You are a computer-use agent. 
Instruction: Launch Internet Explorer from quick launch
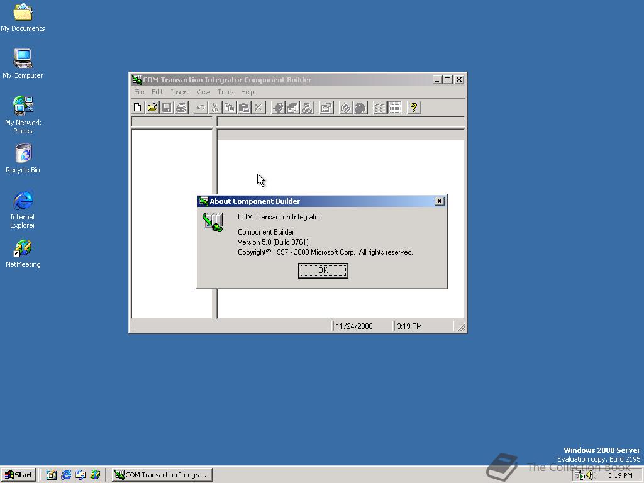[x=66, y=475]
